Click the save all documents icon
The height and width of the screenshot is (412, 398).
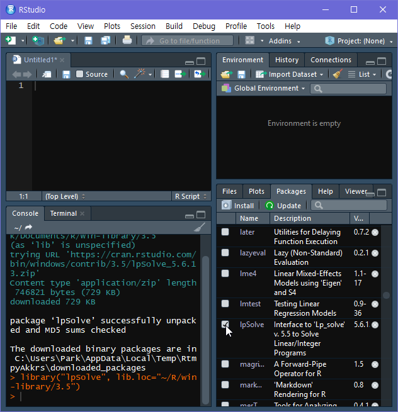(105, 40)
